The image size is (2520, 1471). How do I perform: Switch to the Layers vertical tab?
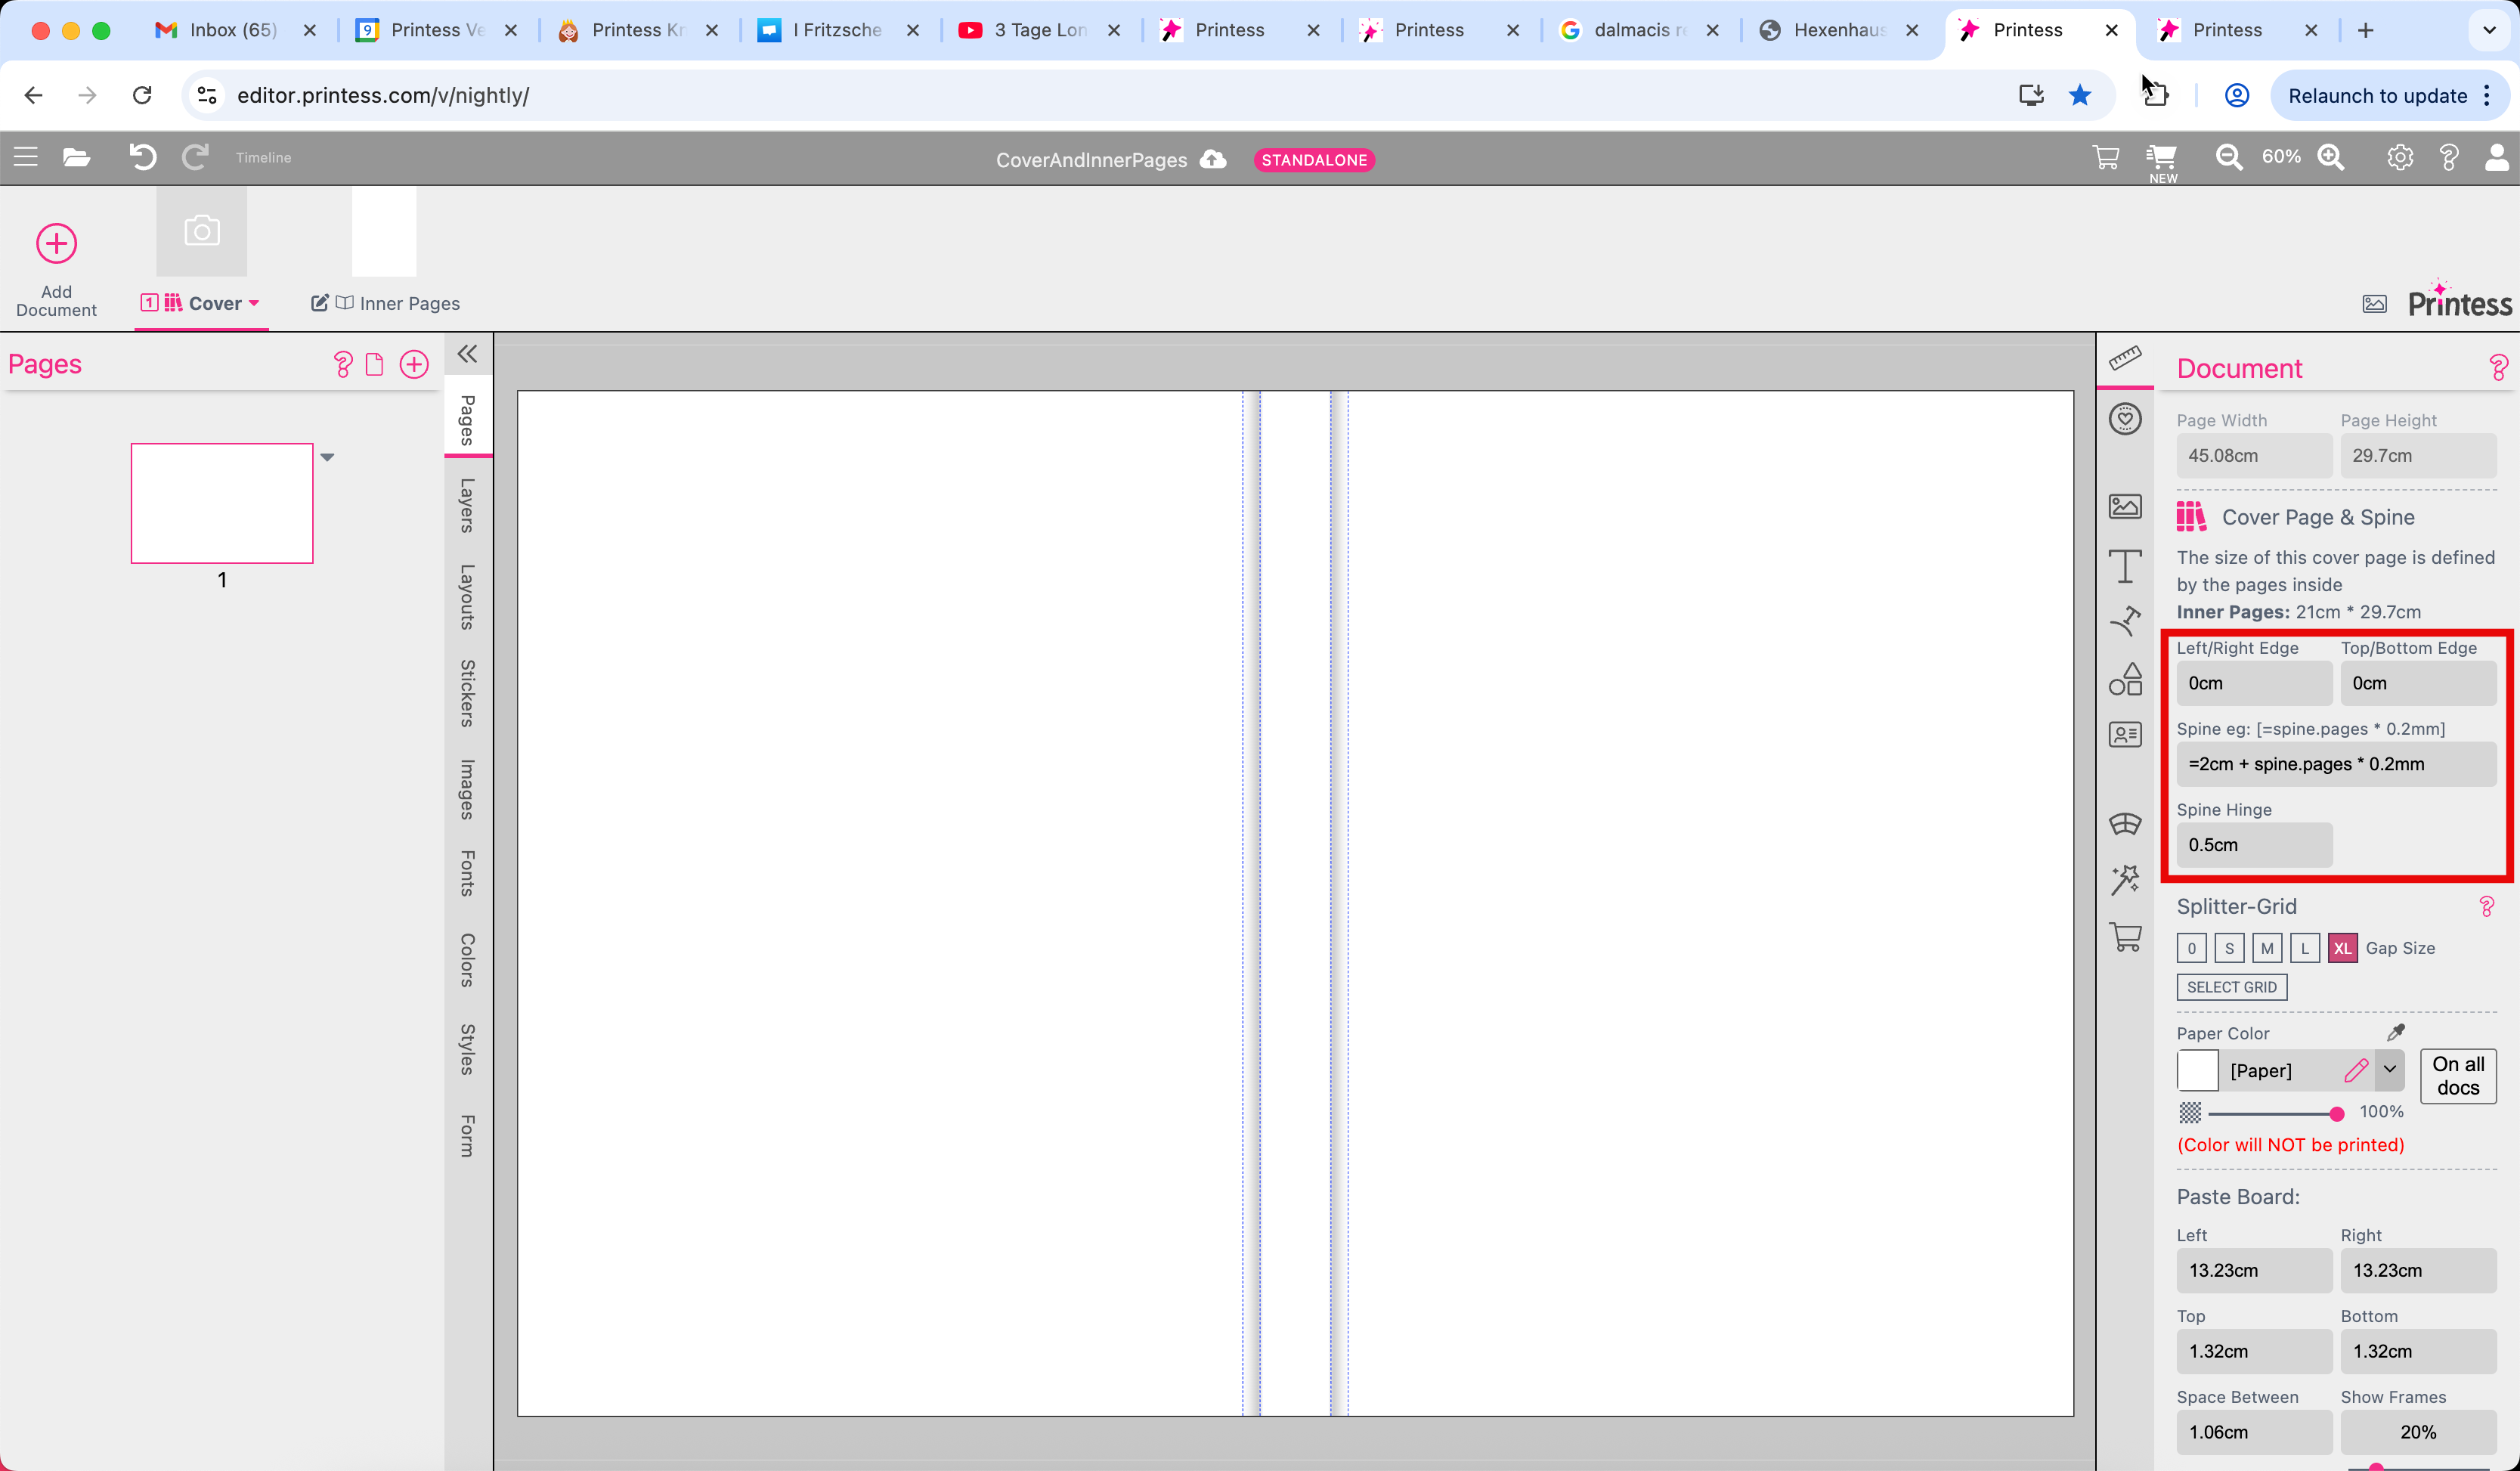pos(467,505)
